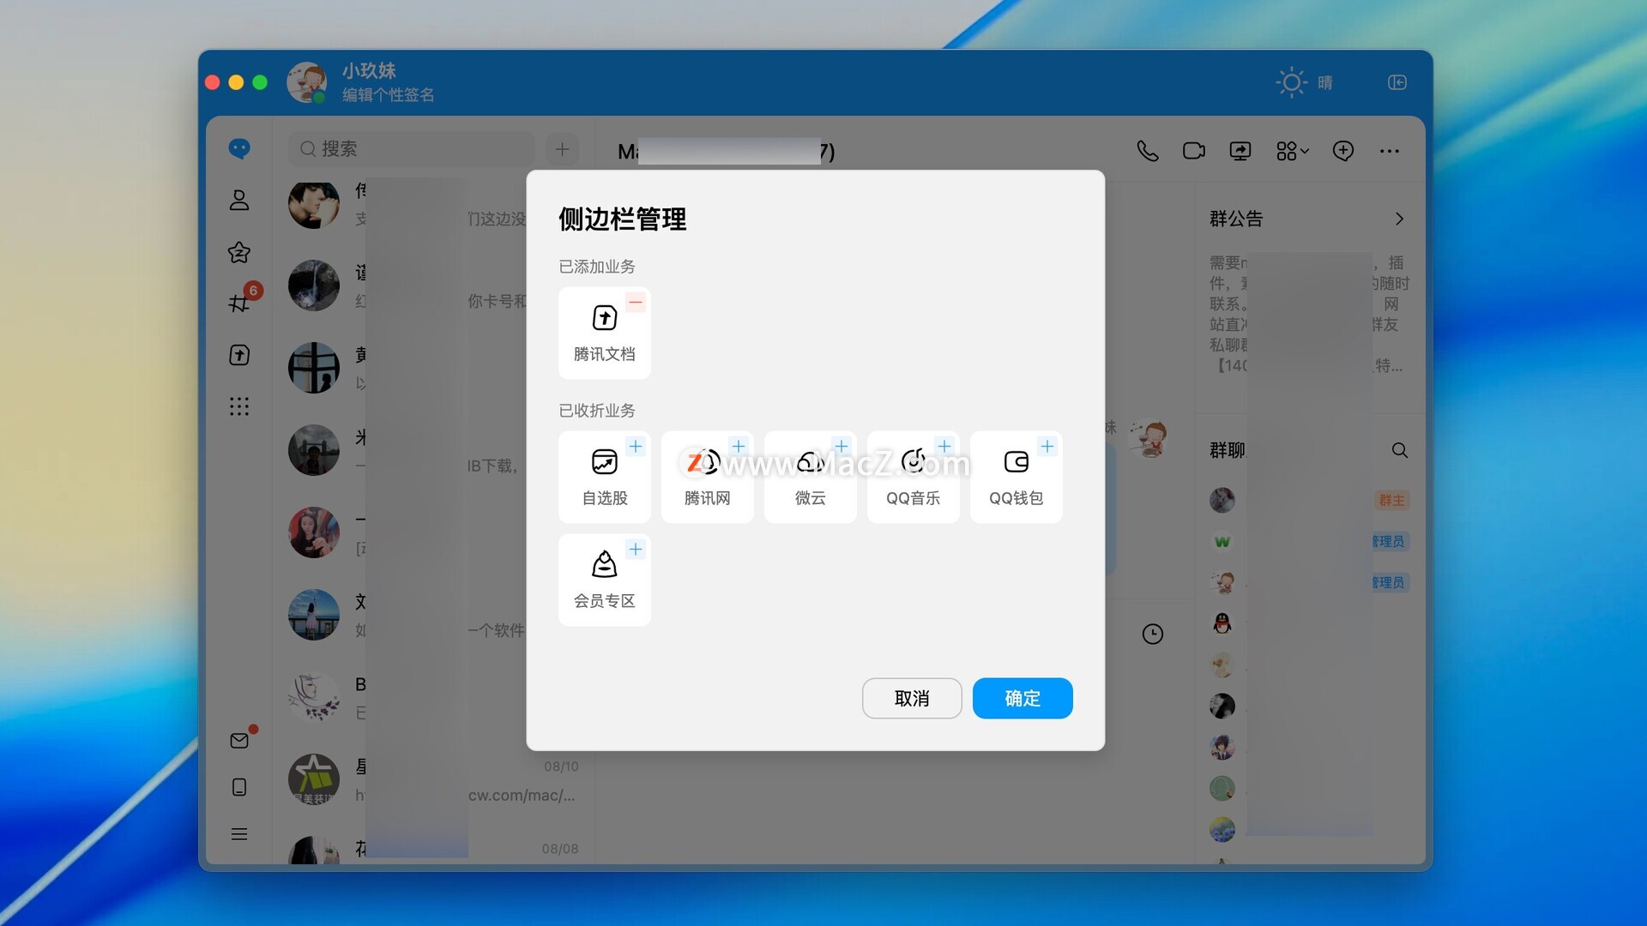
Task: Click the 微云 cloud icon
Action: pyautogui.click(x=810, y=462)
